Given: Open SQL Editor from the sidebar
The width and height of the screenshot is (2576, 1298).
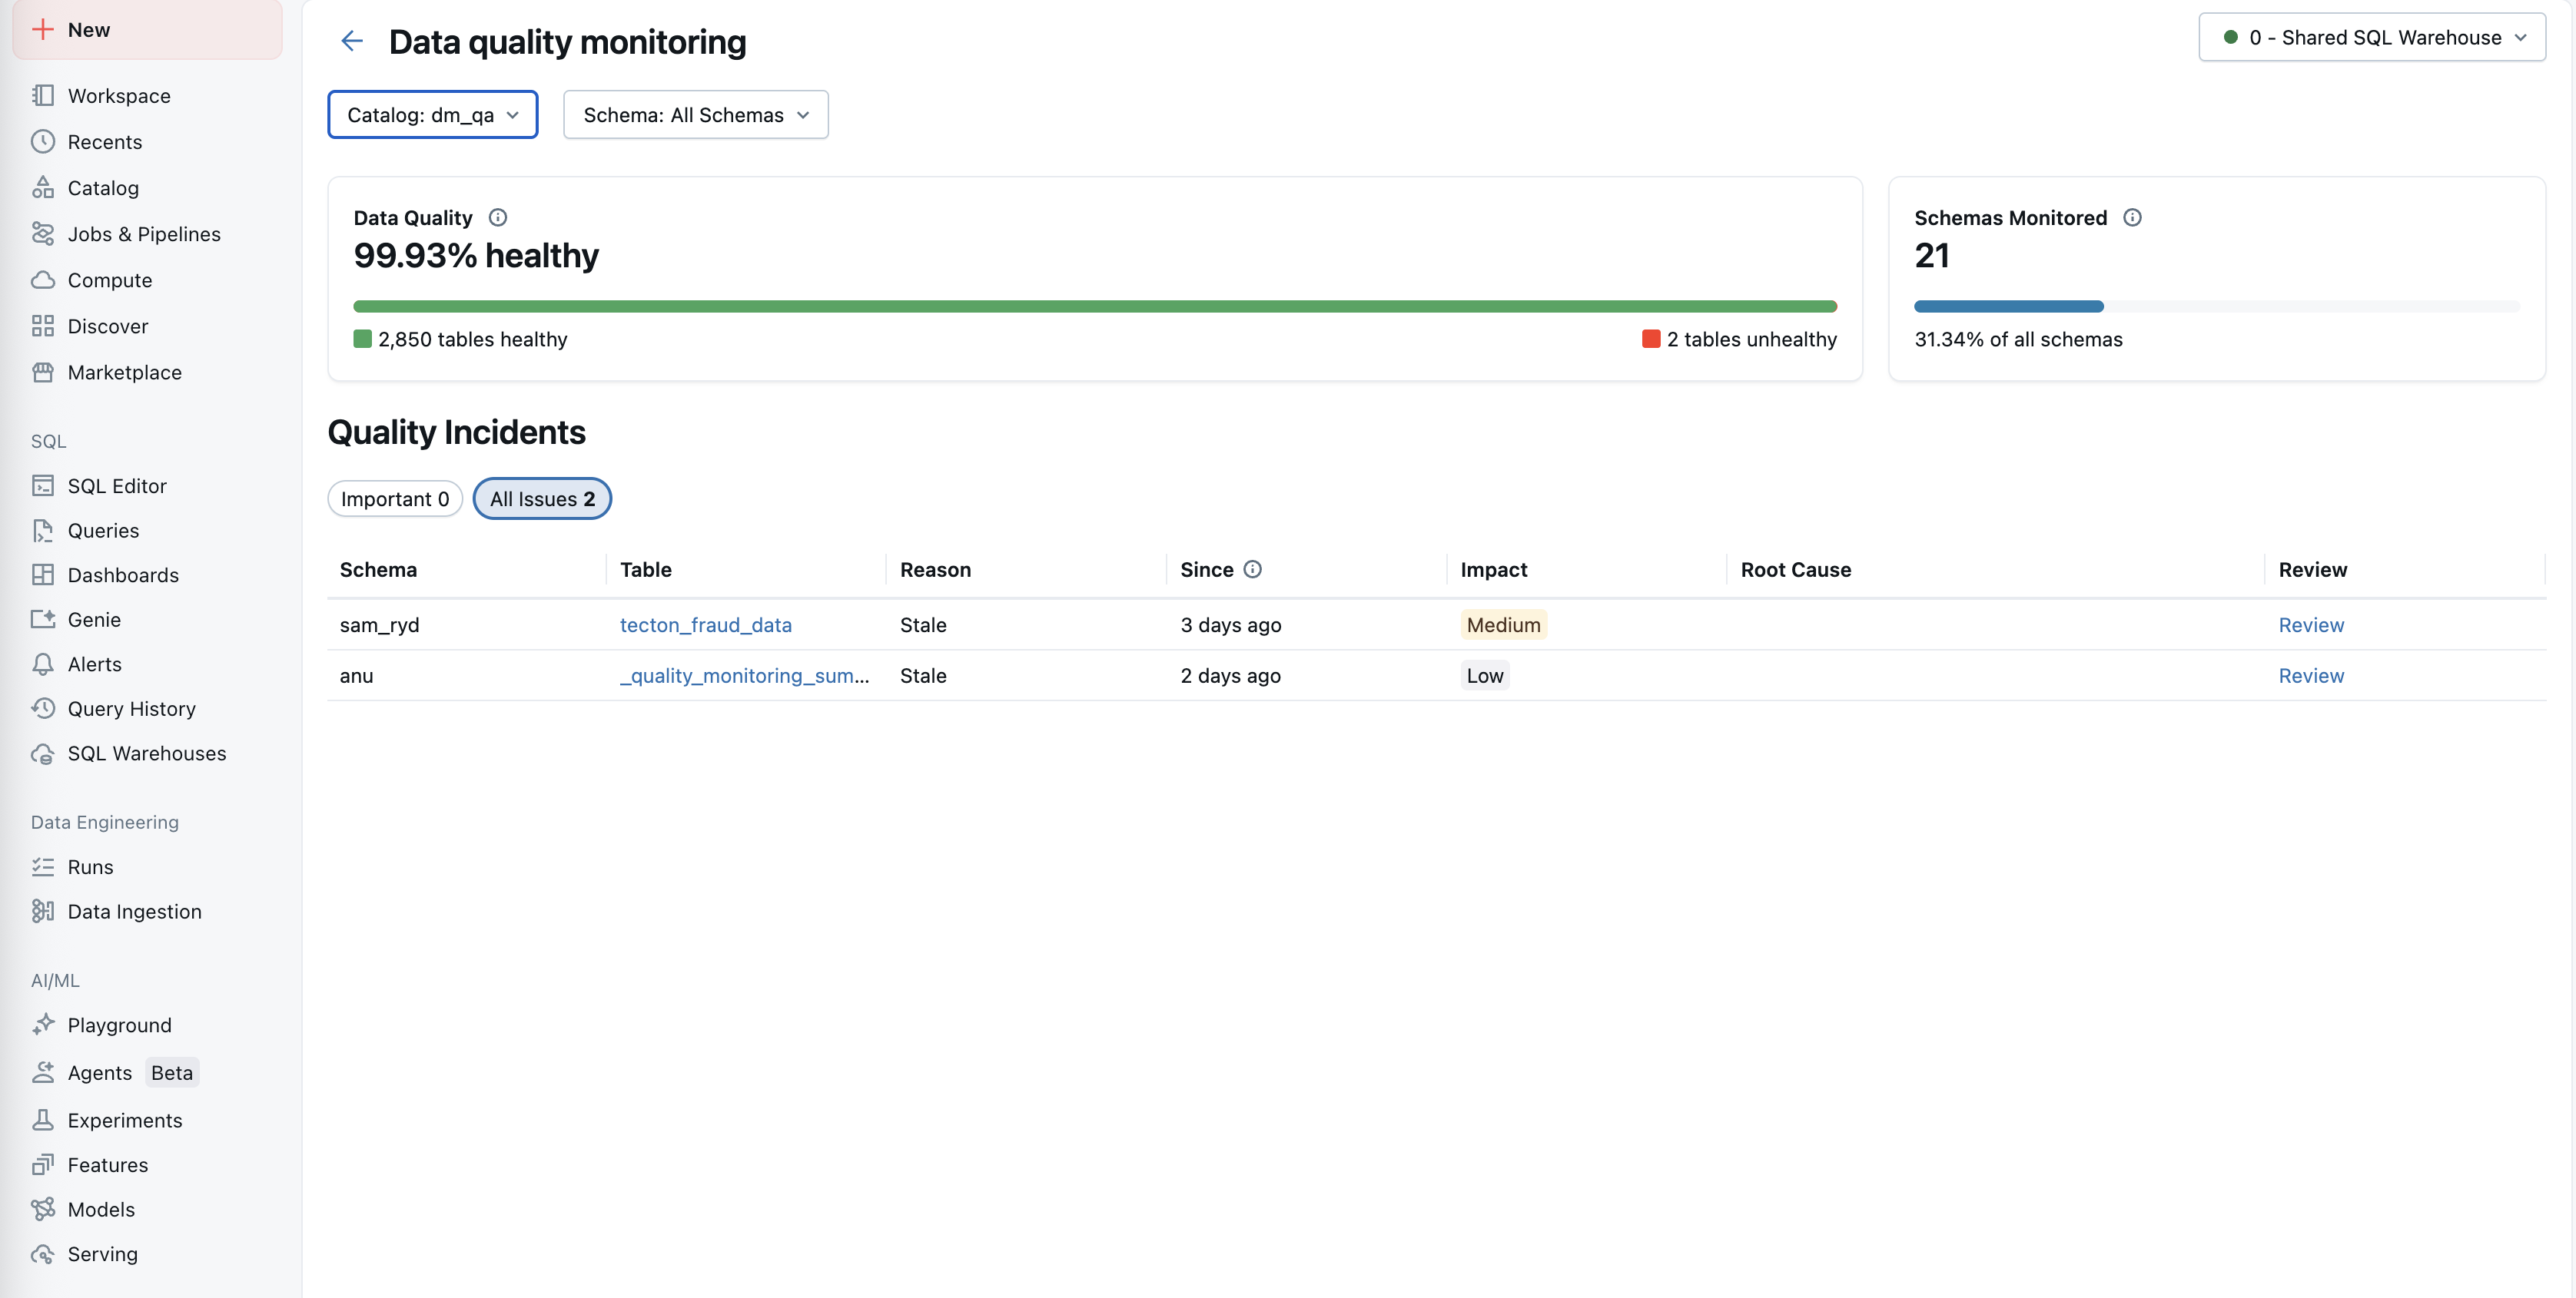Looking at the screenshot, I should [116, 485].
